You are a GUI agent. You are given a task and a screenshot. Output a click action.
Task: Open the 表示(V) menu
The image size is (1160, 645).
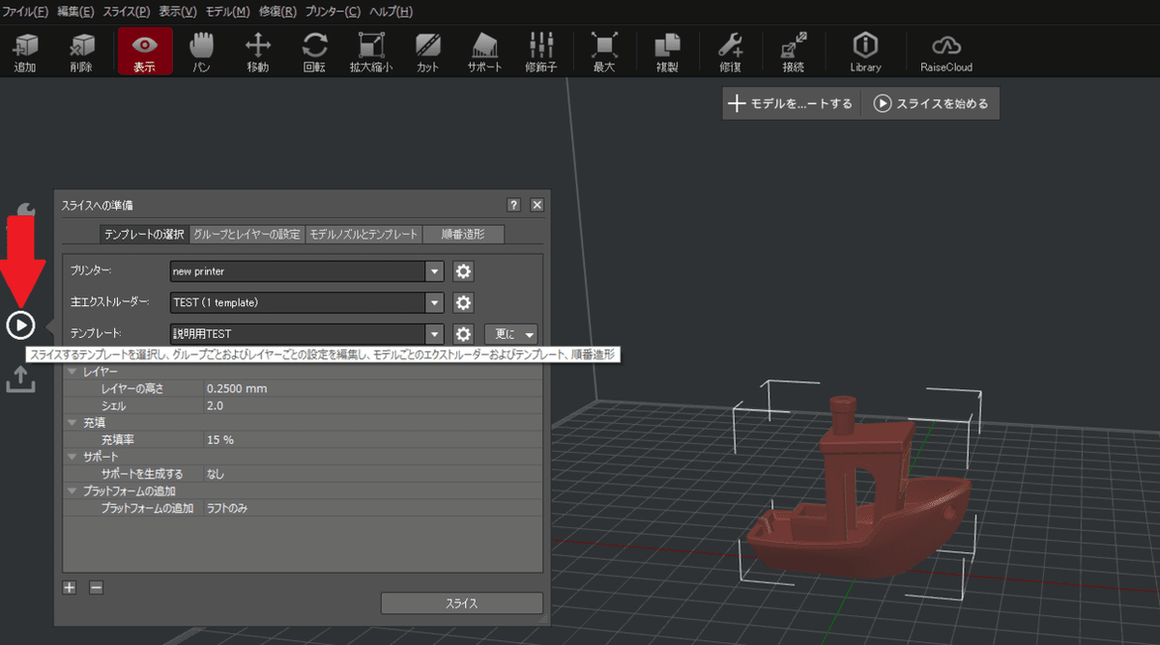(178, 12)
